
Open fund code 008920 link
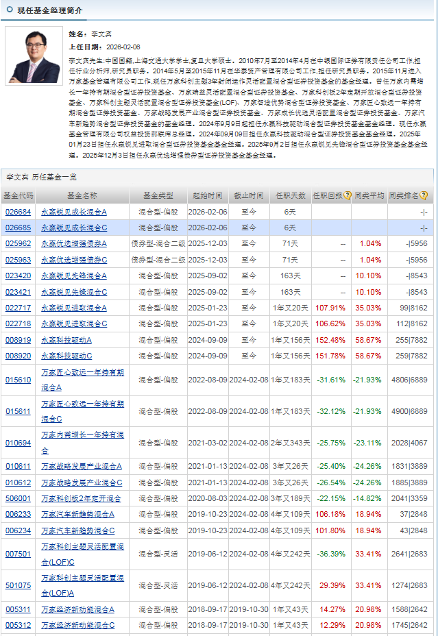(18, 356)
